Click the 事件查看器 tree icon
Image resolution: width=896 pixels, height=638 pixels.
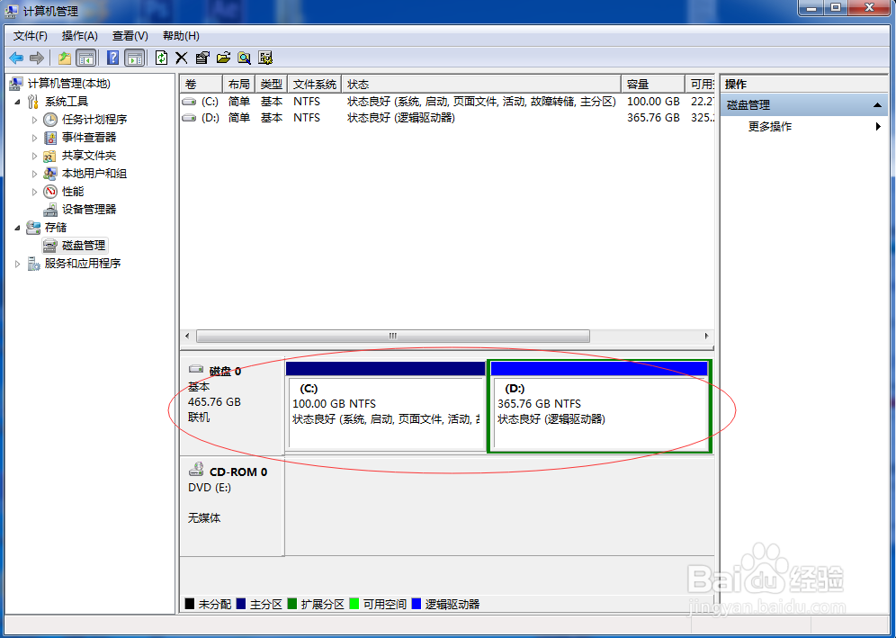tap(50, 138)
